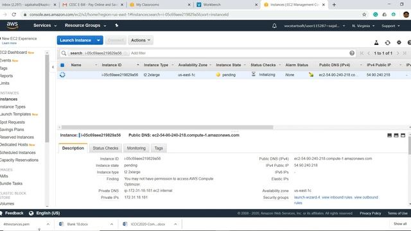Click the filter bar help question icon
The image size is (411, 231).
352,53
